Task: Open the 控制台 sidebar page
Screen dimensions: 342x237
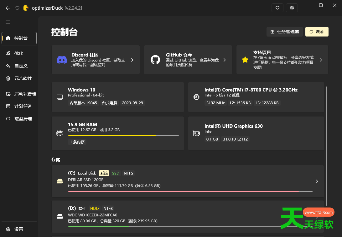Action: point(19,38)
